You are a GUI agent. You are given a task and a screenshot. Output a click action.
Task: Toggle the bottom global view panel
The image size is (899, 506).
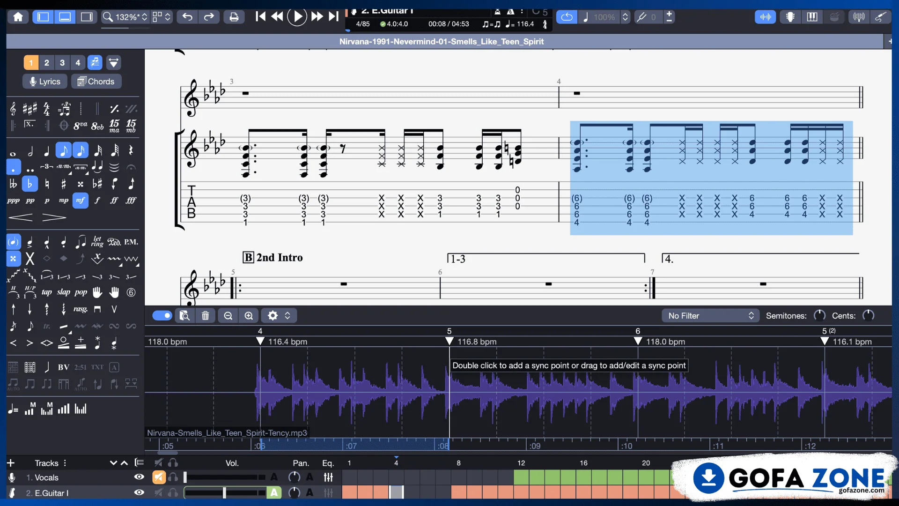[x=65, y=17]
